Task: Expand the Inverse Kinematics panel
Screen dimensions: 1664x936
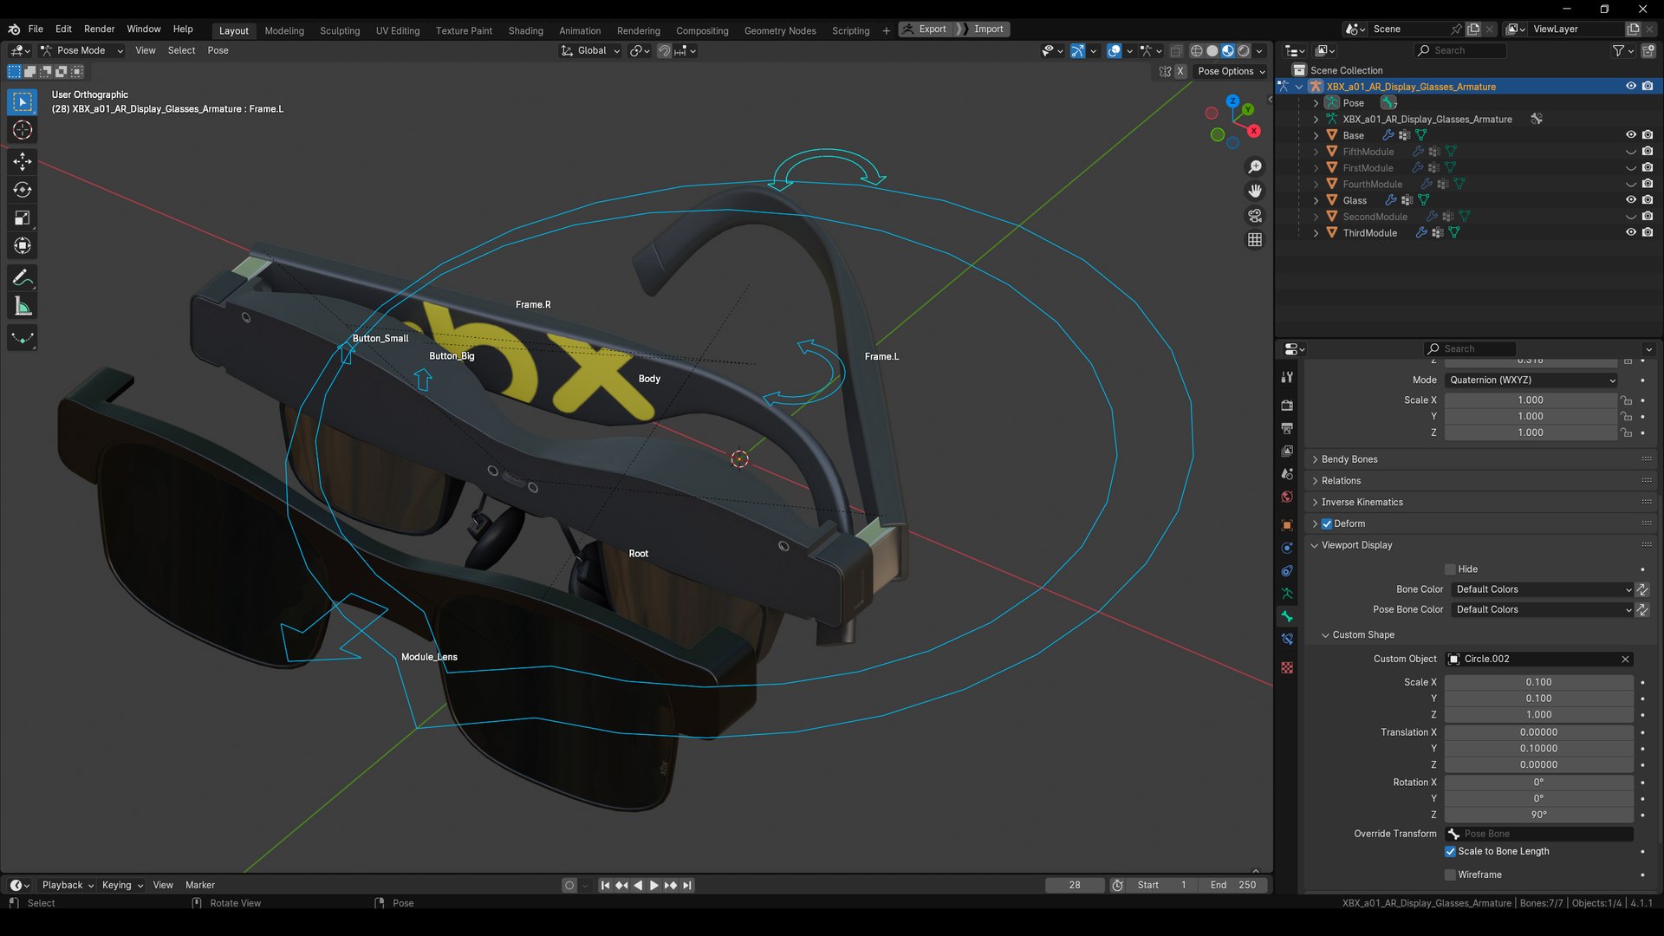Action: [x=1361, y=503]
